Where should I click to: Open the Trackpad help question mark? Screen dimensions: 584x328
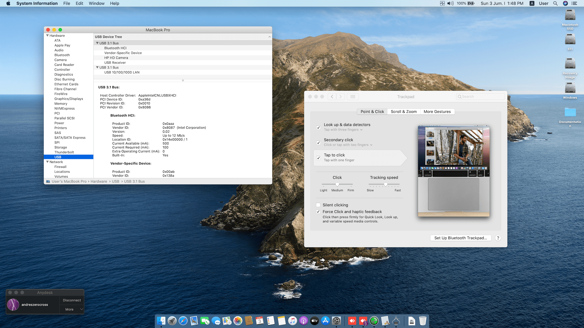click(498, 238)
